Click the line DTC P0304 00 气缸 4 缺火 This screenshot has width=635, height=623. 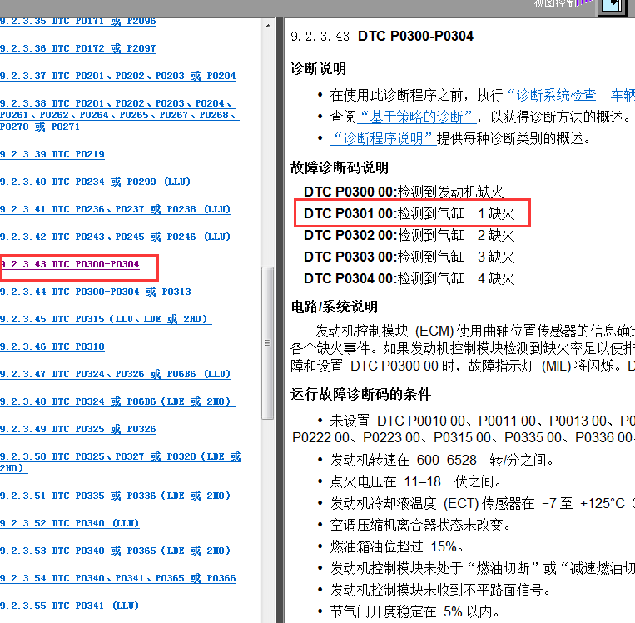(x=409, y=278)
